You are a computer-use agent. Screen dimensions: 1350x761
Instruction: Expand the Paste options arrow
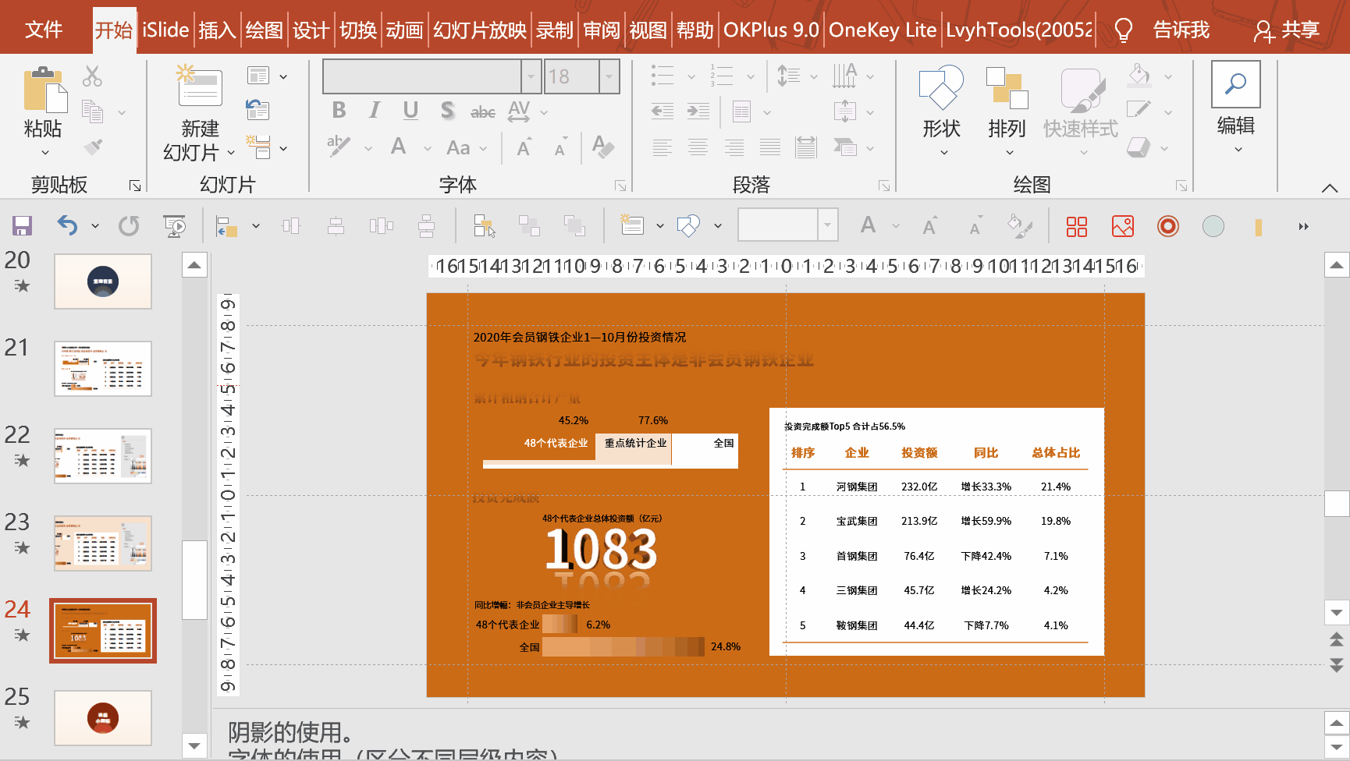click(44, 153)
